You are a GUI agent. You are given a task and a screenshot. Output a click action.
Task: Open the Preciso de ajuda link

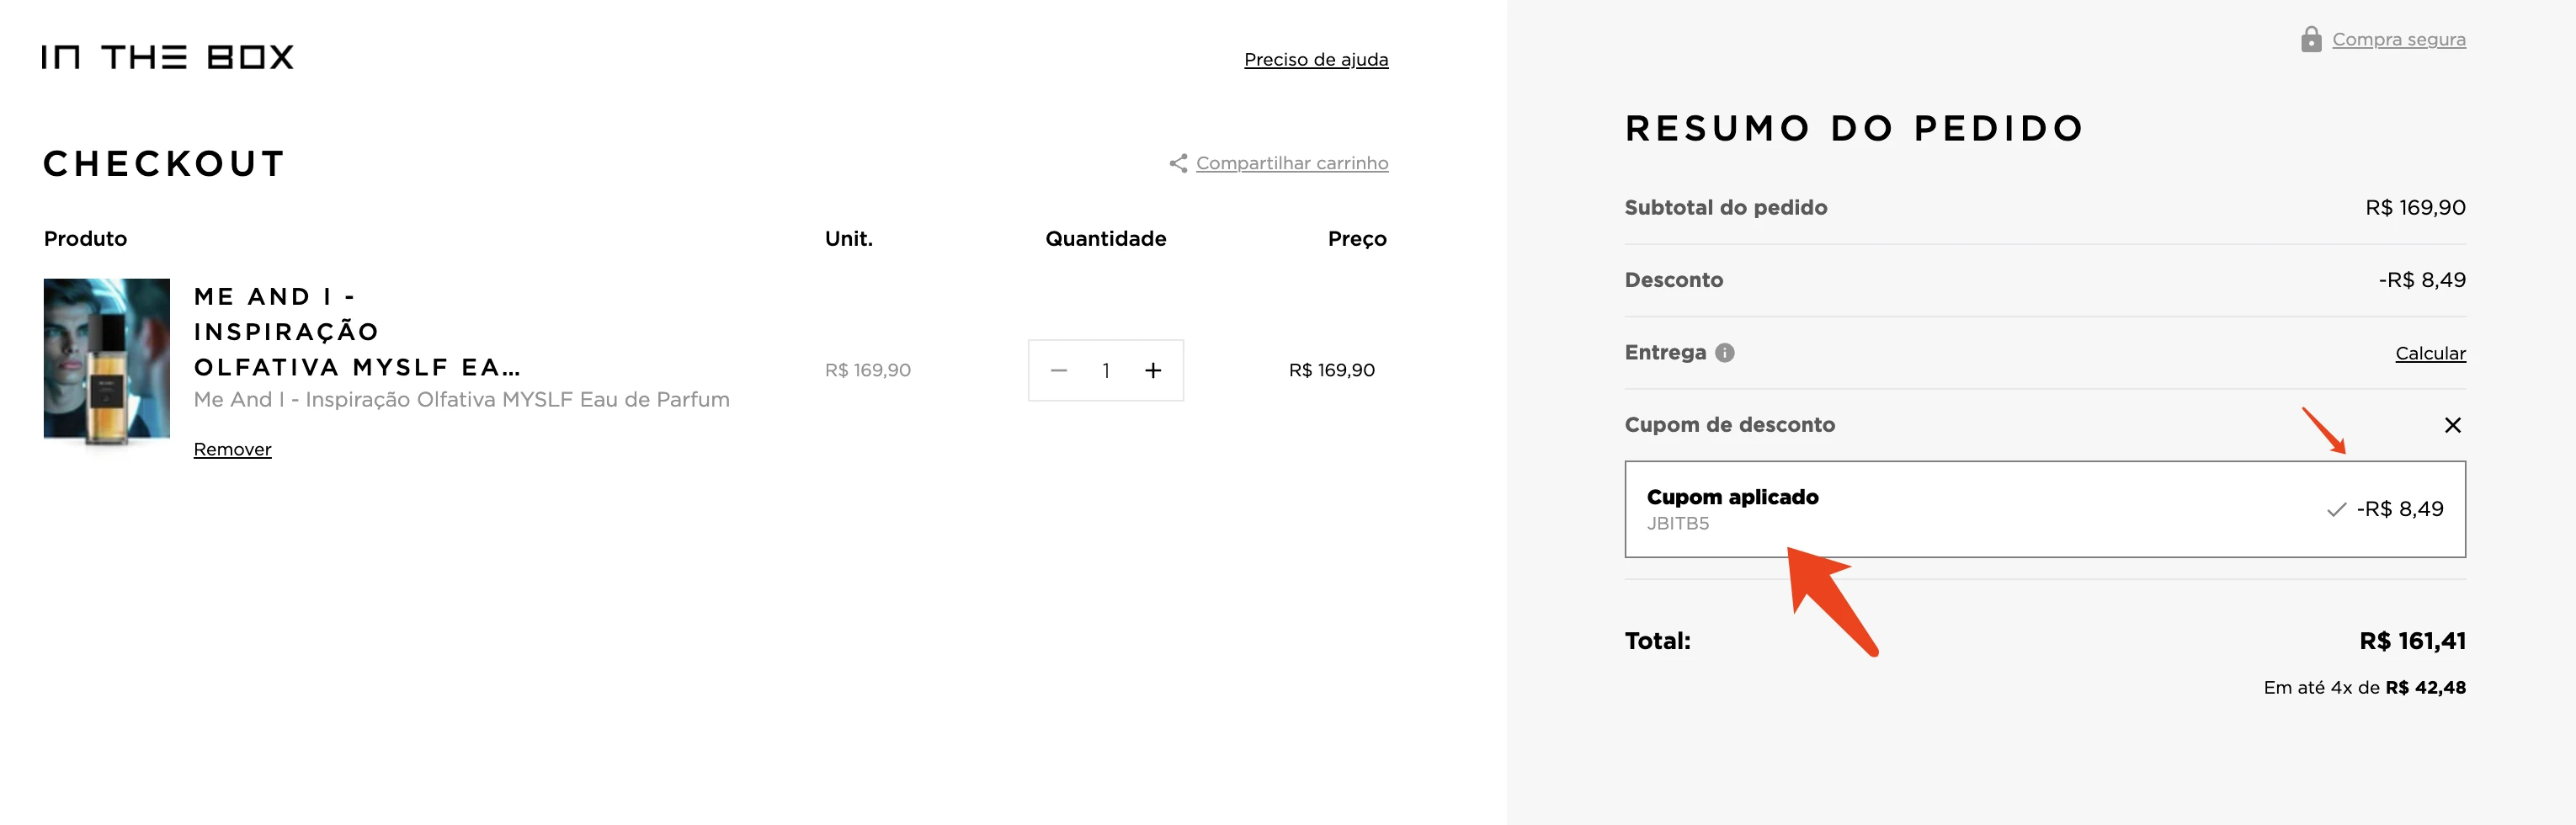click(x=1316, y=60)
